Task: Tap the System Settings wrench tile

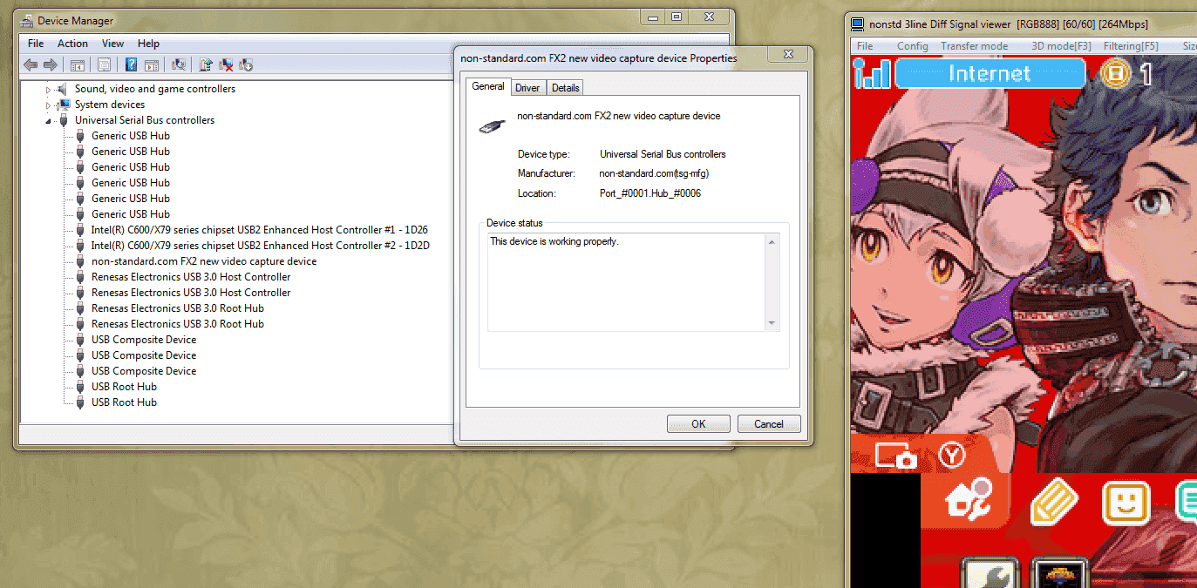Action: 991,573
